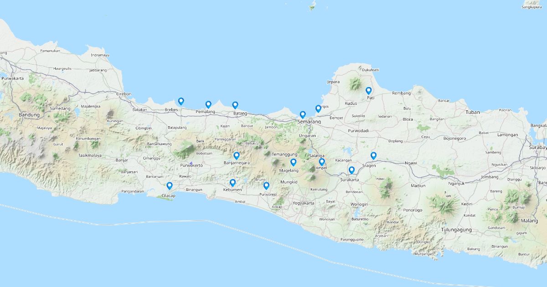This screenshot has width=547, height=287.
Task: Select the Sumedang town label
Action: [x=60, y=108]
